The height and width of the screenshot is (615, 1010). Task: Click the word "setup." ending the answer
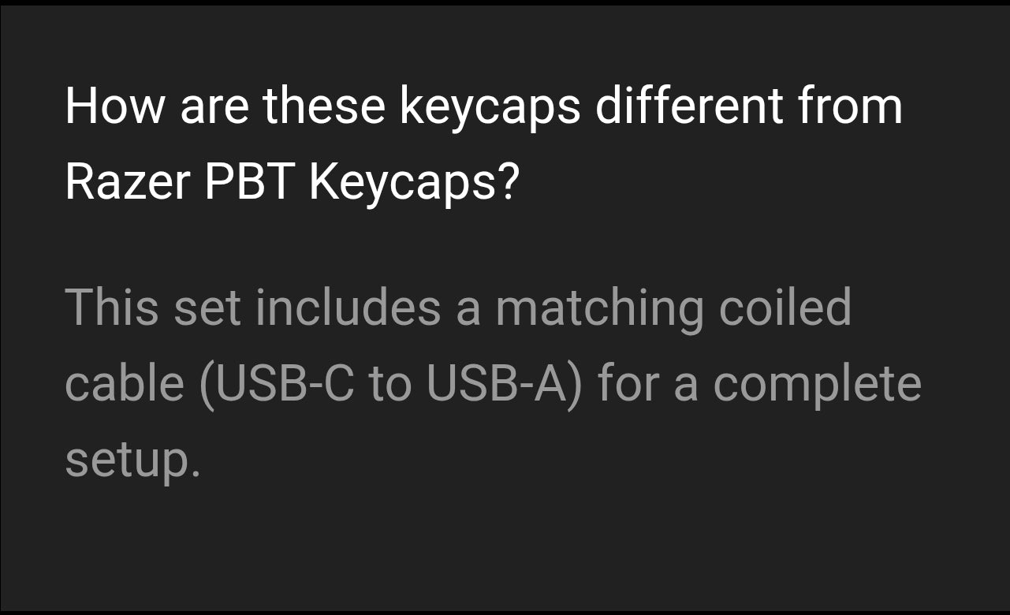click(132, 460)
